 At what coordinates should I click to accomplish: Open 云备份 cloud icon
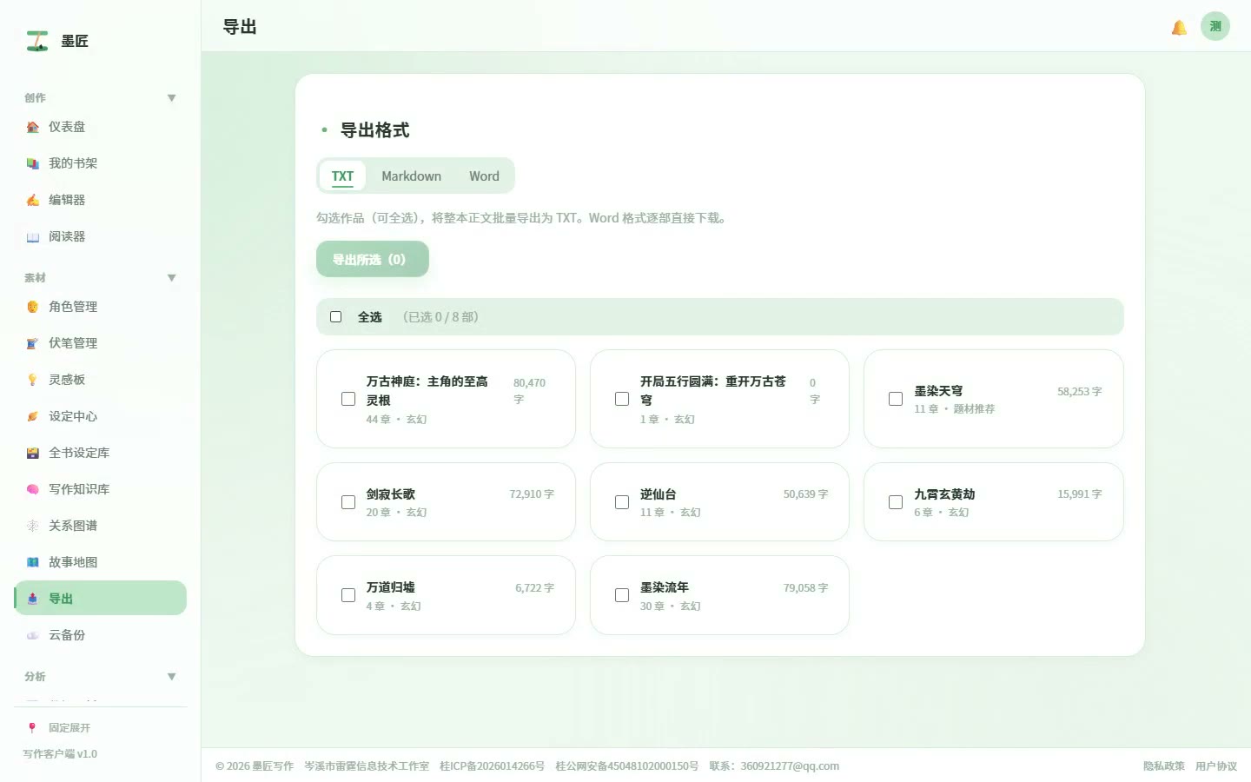point(33,635)
